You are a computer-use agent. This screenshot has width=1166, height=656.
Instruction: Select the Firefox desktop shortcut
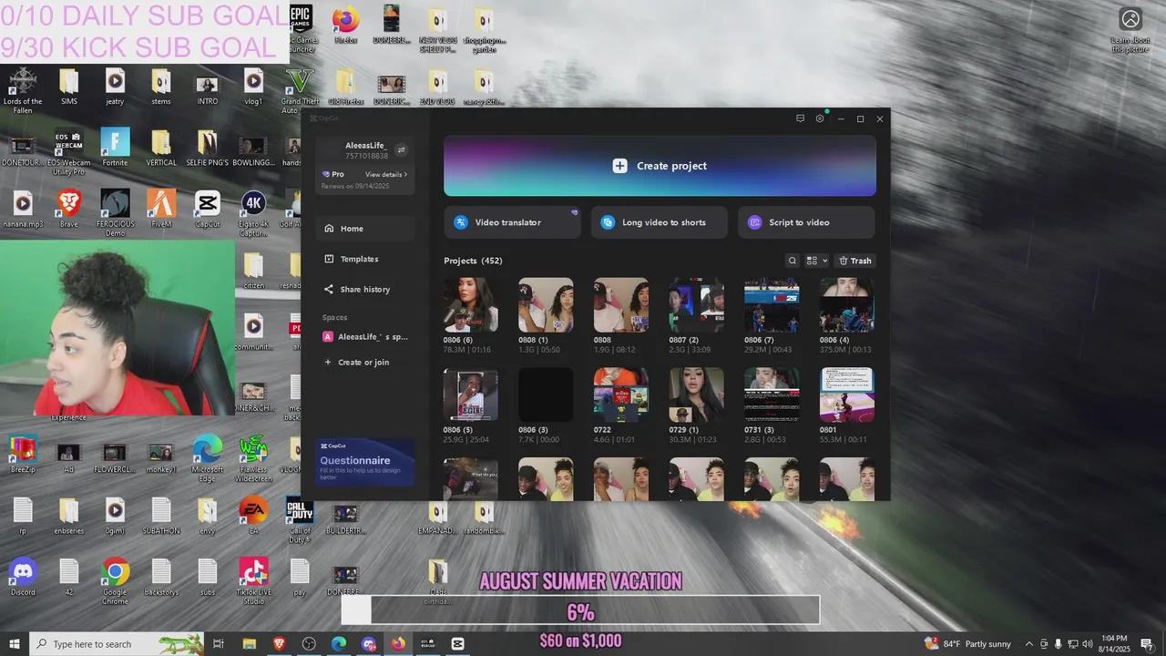(x=345, y=25)
